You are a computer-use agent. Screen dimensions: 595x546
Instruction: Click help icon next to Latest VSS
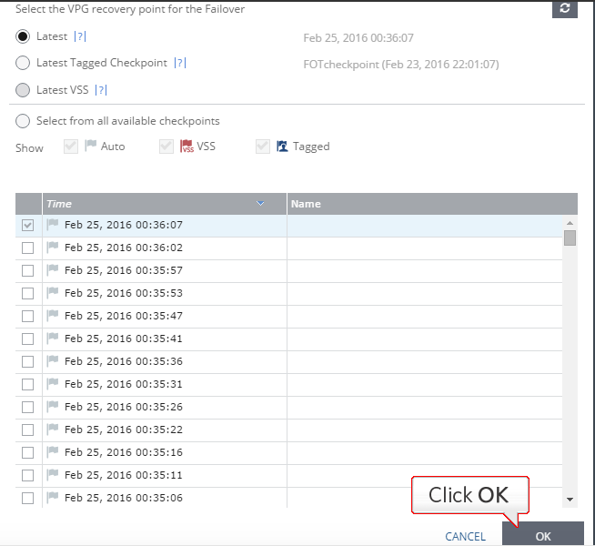pyautogui.click(x=101, y=90)
